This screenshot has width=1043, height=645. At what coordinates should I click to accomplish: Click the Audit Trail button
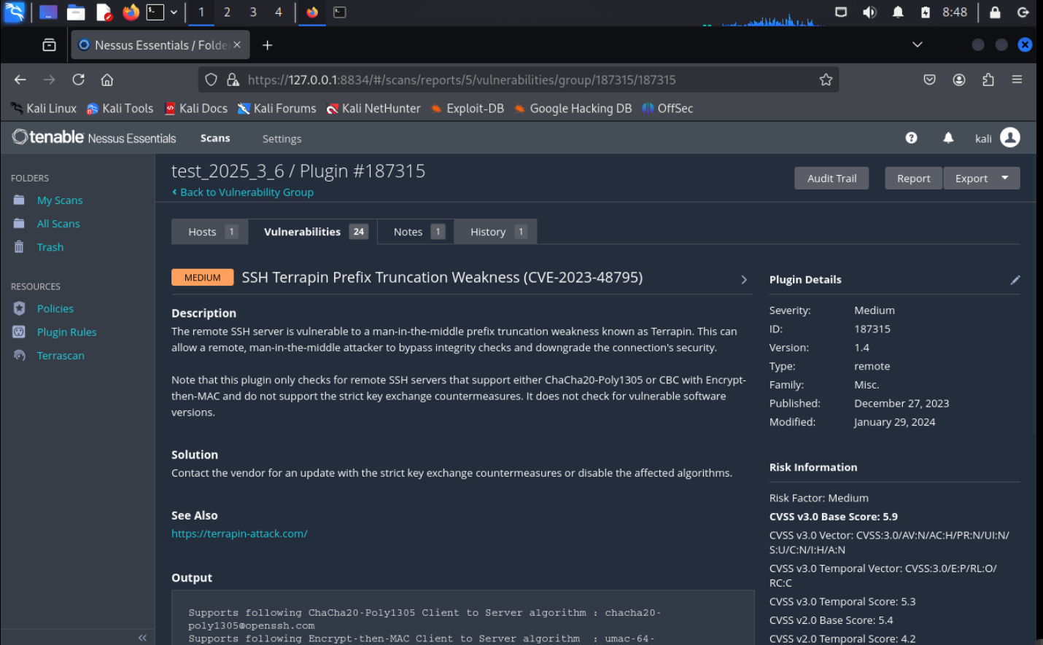(831, 179)
